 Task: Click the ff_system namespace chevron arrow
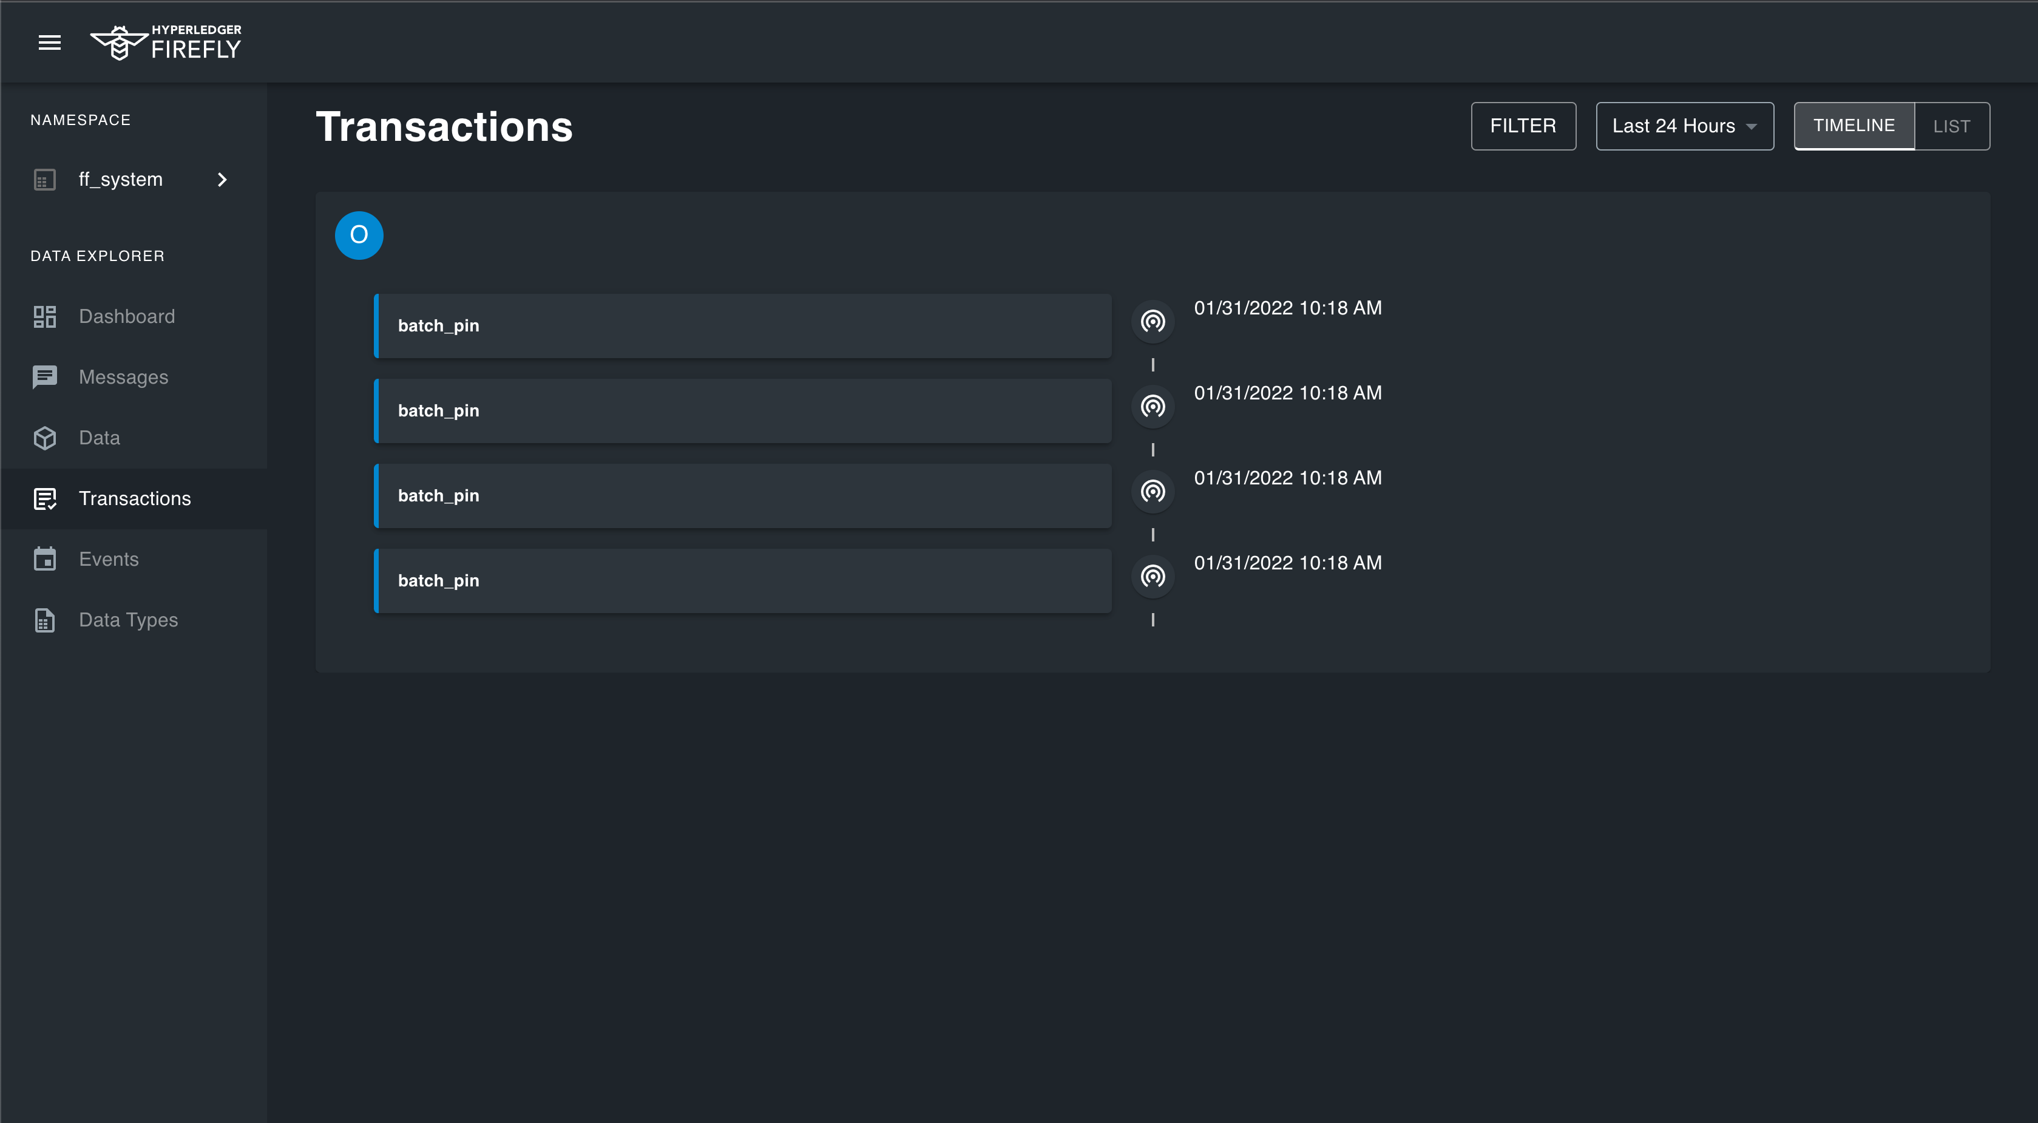pos(222,180)
